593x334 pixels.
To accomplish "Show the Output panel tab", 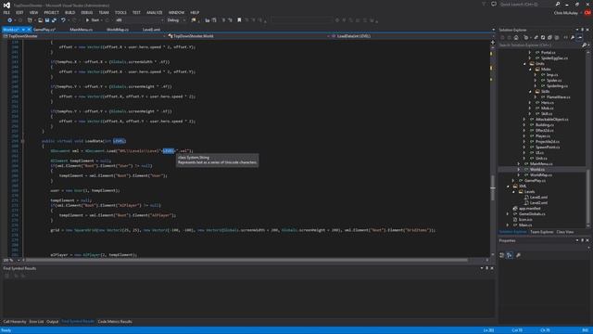I will point(53,322).
